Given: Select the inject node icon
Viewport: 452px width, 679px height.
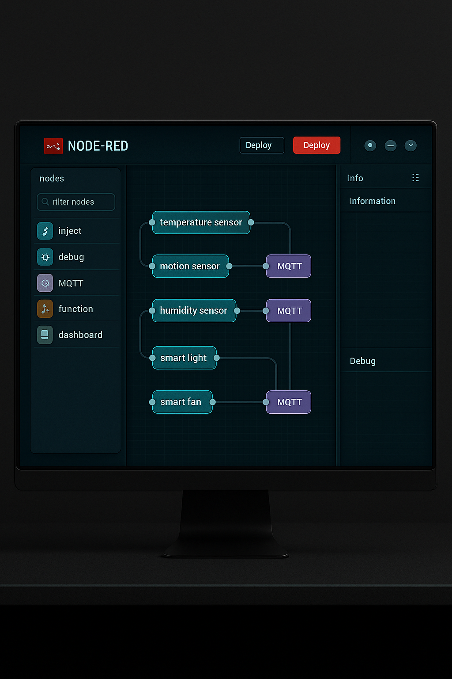Looking at the screenshot, I should coord(45,231).
